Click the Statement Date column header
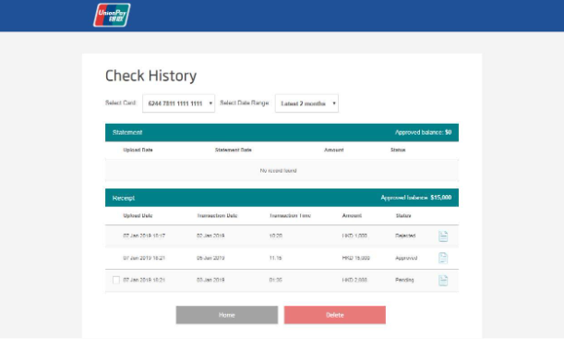564x339 pixels. pos(234,150)
